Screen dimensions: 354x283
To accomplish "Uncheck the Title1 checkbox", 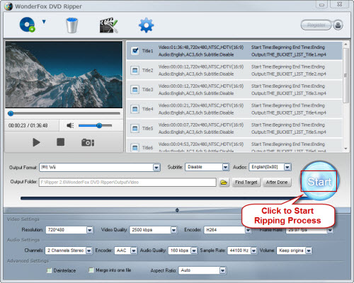I will pyautogui.click(x=135, y=50).
